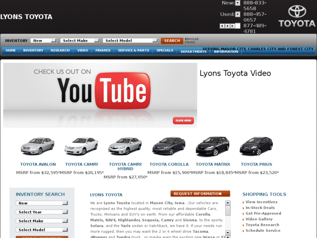
Task: Open New dropdown in Inventory Search panel
Action: pos(42,203)
